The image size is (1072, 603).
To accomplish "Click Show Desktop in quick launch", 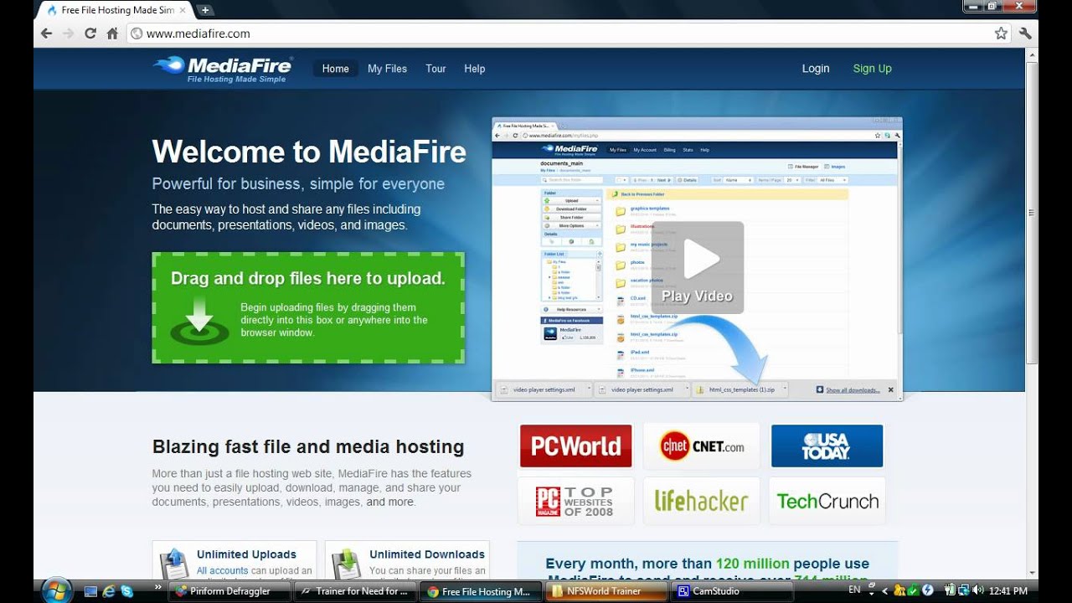I will click(91, 591).
